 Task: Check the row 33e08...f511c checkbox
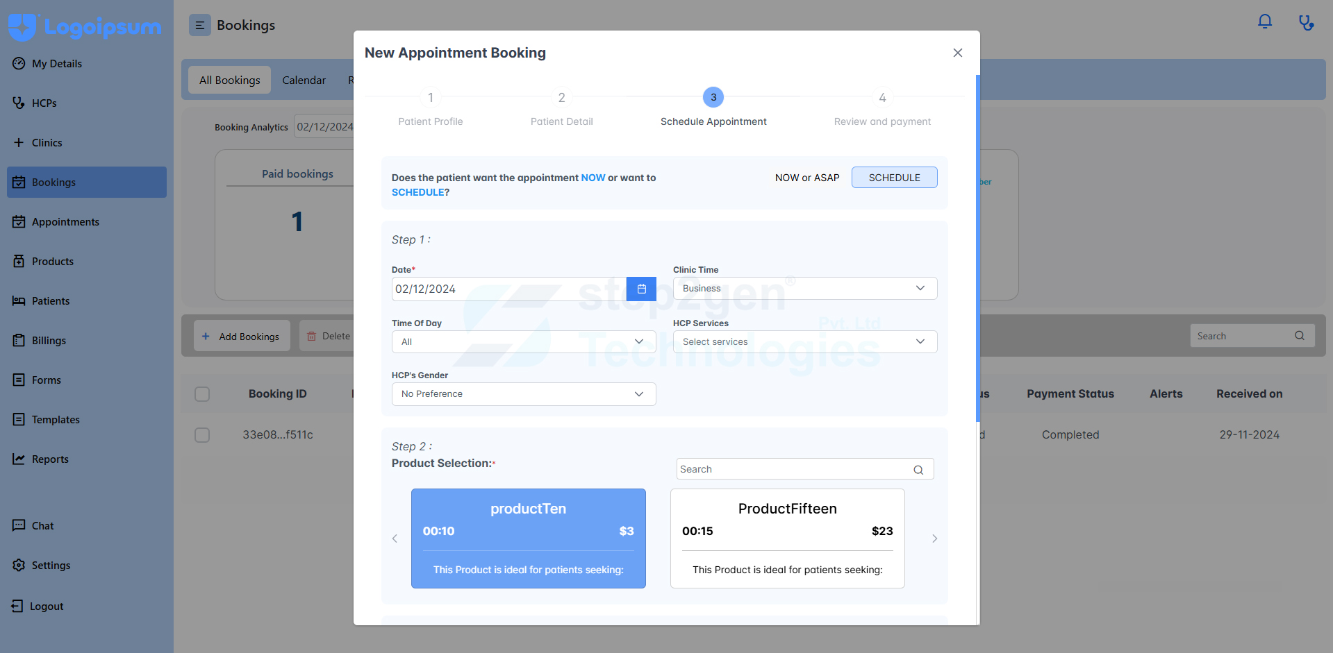(x=202, y=435)
